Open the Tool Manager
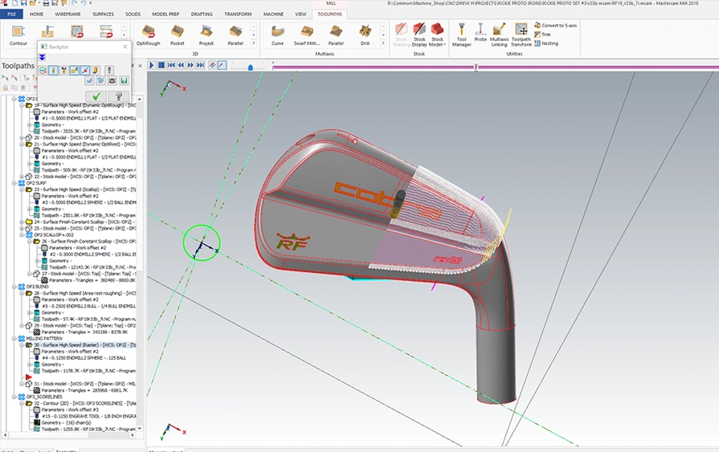The image size is (719, 452). [x=461, y=35]
